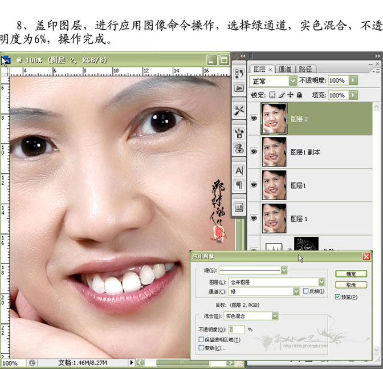Hide the 图层1 副本 layer eye icon
Image resolution: width=383 pixels, height=369 pixels.
[x=254, y=152]
